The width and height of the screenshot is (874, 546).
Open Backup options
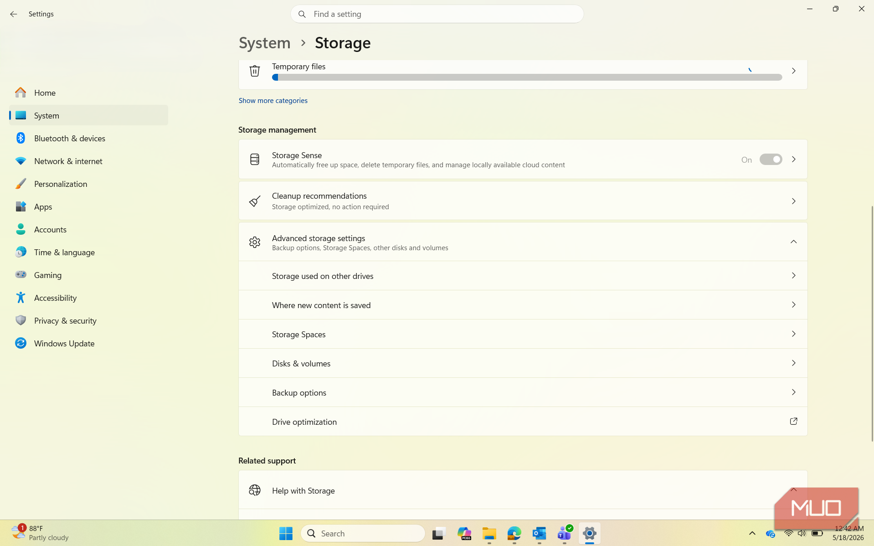point(523,392)
